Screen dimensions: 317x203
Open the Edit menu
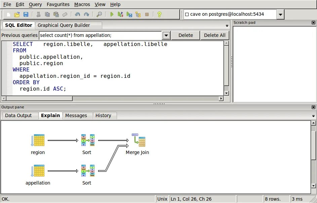coord(20,4)
